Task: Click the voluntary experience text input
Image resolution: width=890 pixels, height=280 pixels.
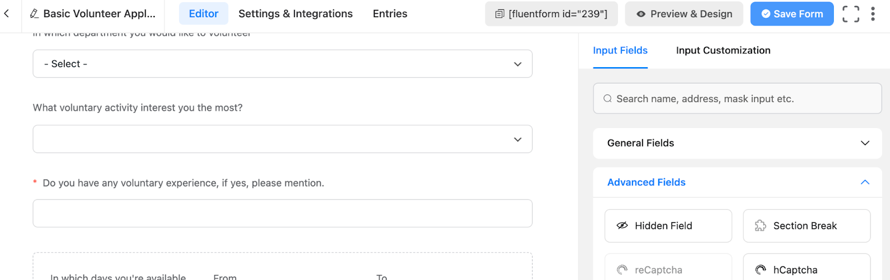Action: pyautogui.click(x=283, y=213)
